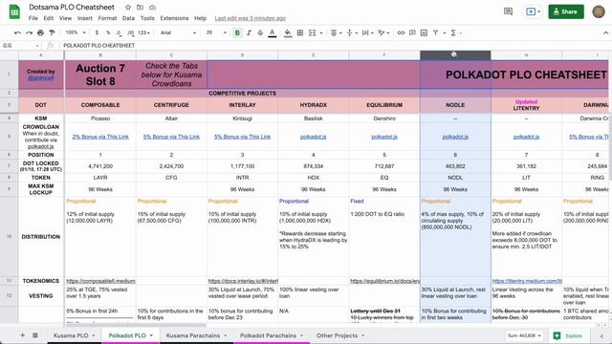The width and height of the screenshot is (612, 344).
Task: Format as percent
Action: click(x=108, y=33)
